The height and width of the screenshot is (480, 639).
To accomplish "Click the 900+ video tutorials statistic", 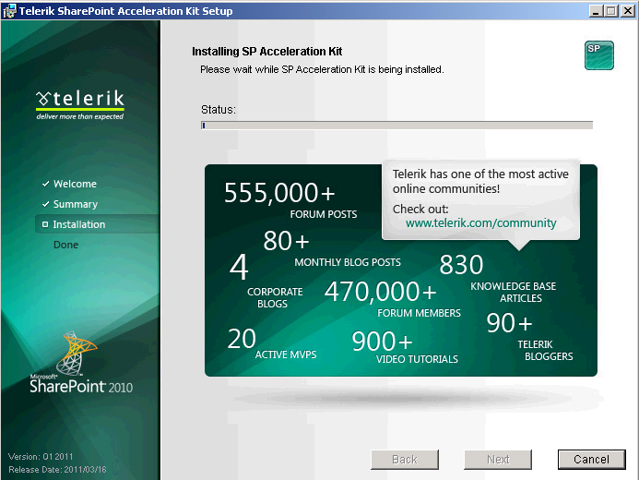I will 405,347.
